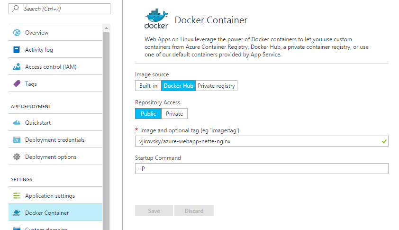Open the Overview menu item
399x230 pixels.
[55, 33]
